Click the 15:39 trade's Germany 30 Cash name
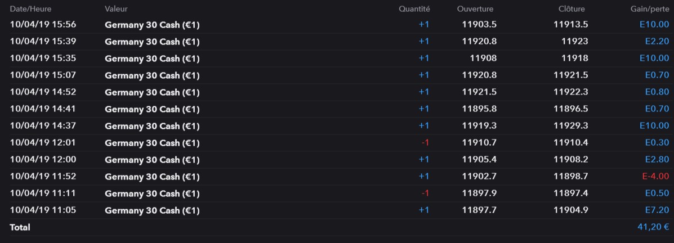This screenshot has height=243, width=674. pyautogui.click(x=152, y=42)
